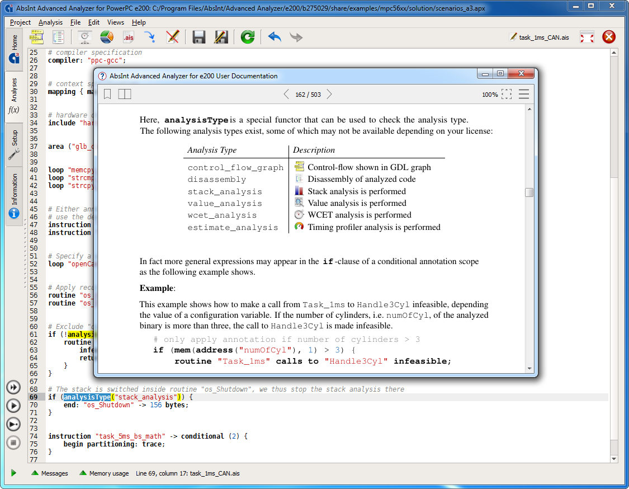Screen dimensions: 629x489
Task: Toggle the documentation two-page sidebar icon
Action: pos(124,95)
